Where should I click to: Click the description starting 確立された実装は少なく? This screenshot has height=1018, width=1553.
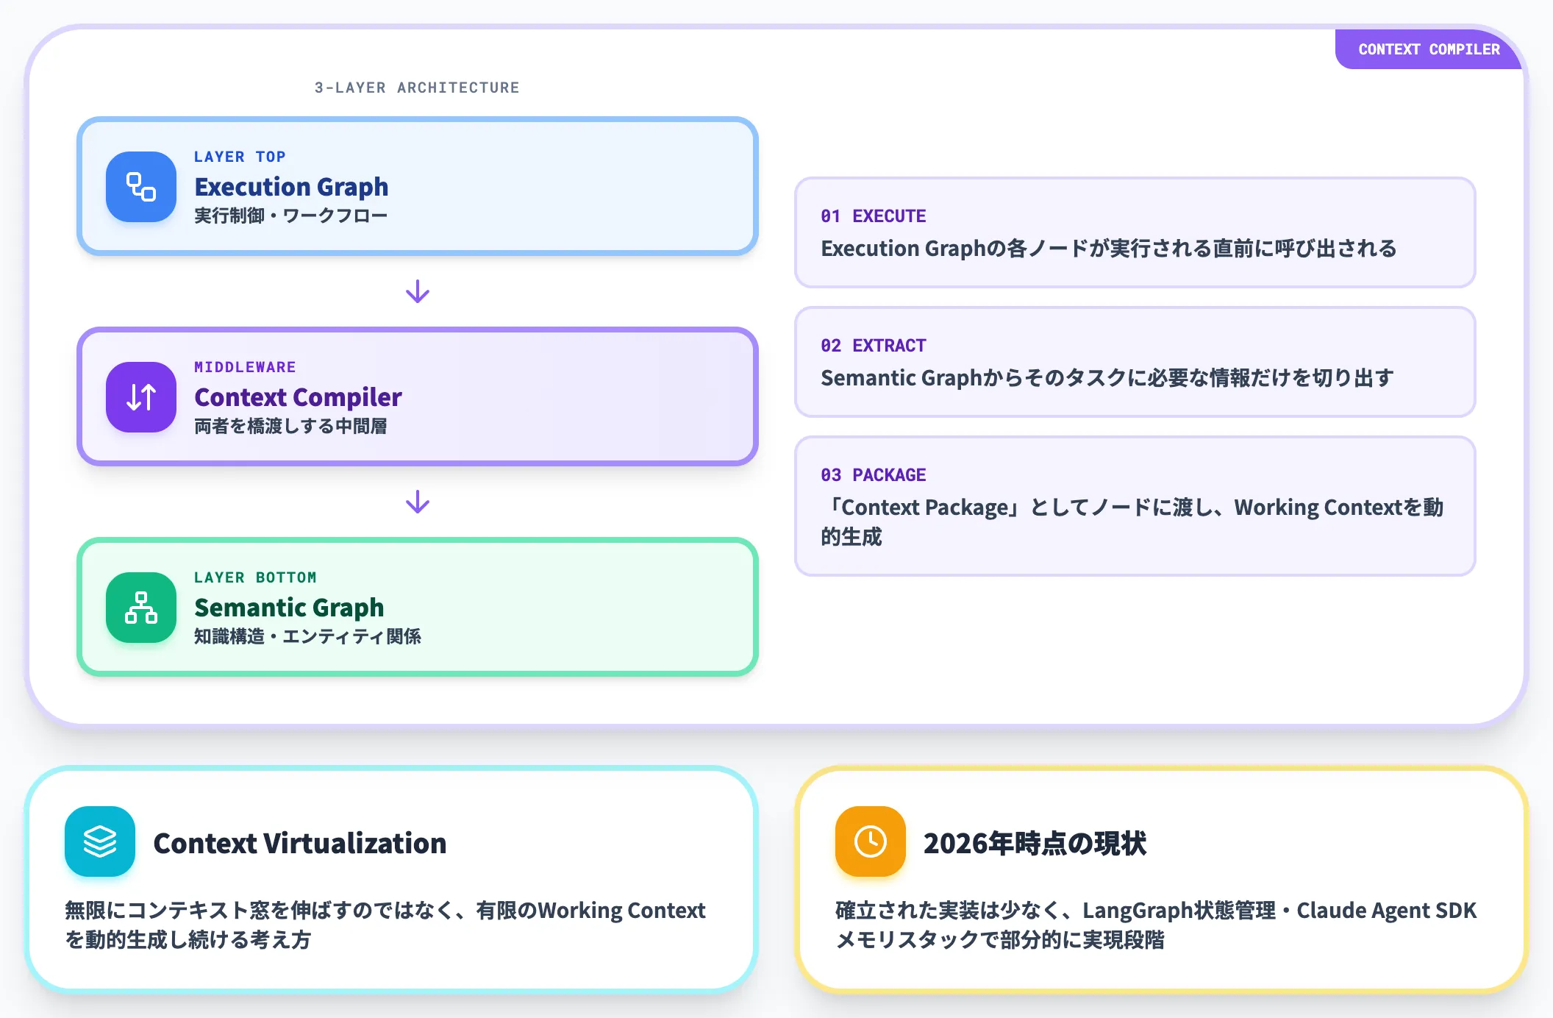tap(1156, 925)
